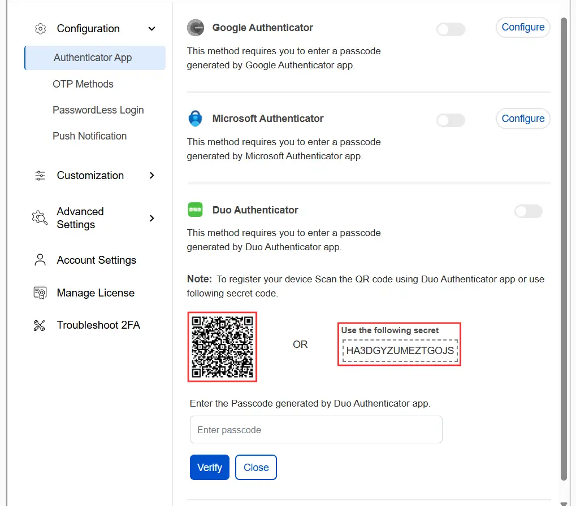Click the Microsoft Authenticator shield icon

pyautogui.click(x=195, y=119)
